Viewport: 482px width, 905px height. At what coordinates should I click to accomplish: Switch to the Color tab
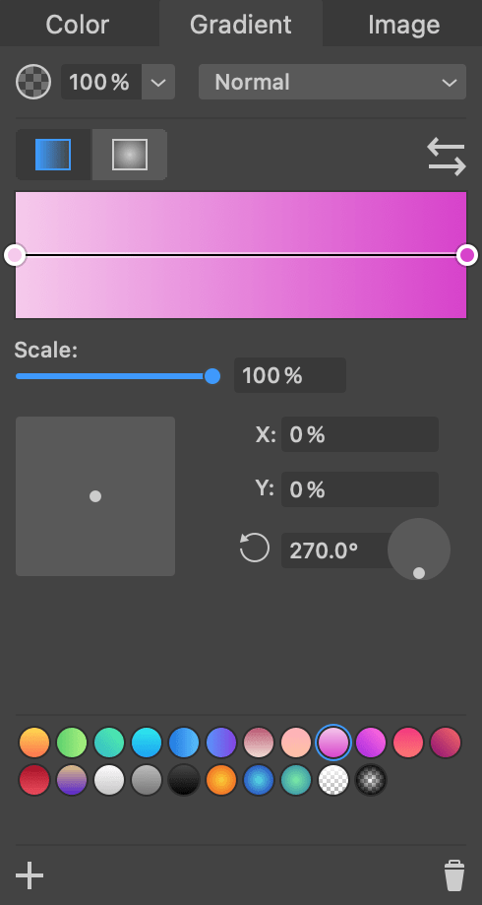[x=78, y=25]
